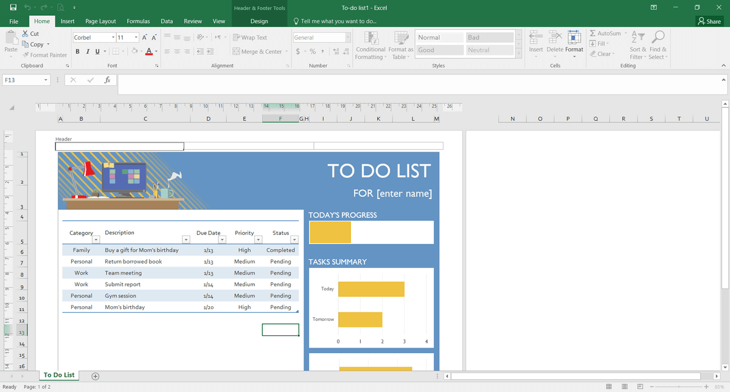Screen dimensions: 730x392
Task: Open Description column filter dropdown
Action: pyautogui.click(x=186, y=240)
